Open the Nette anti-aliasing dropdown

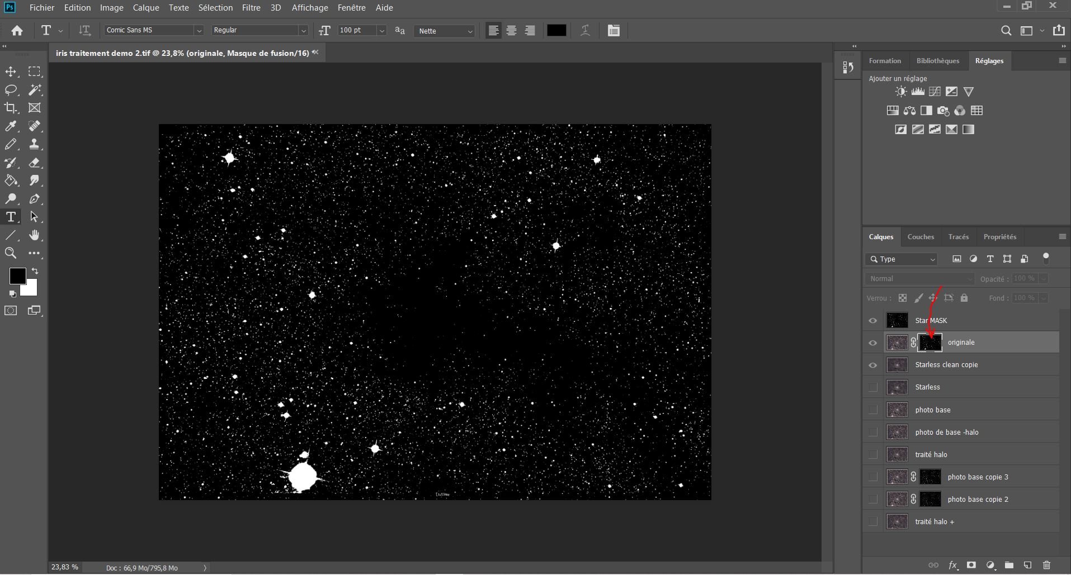coord(445,31)
